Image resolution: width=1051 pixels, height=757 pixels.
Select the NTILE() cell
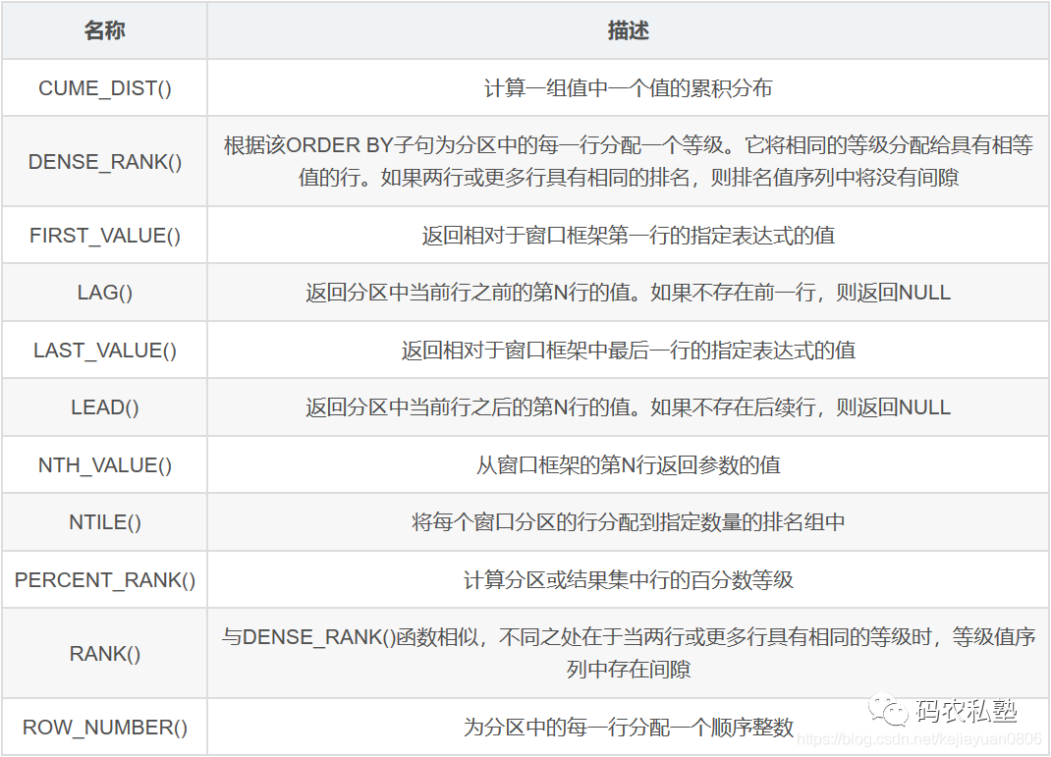tap(104, 522)
